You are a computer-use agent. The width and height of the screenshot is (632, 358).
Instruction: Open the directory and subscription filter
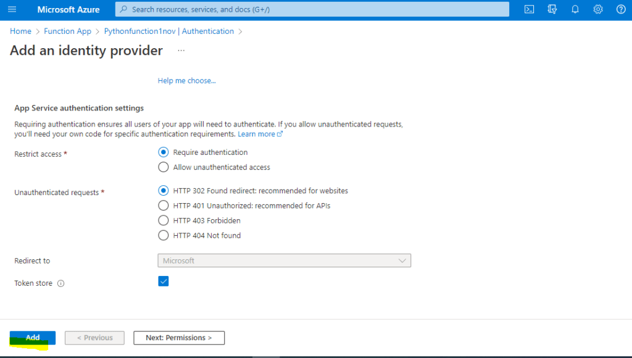(x=552, y=9)
